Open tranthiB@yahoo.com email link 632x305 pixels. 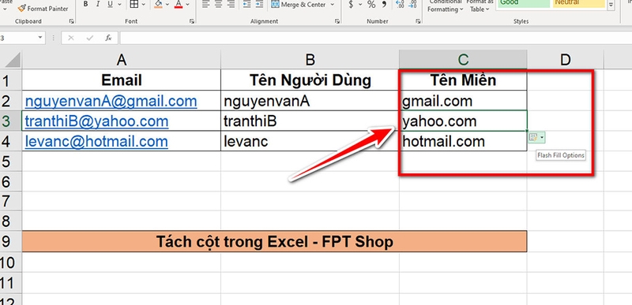click(x=96, y=121)
